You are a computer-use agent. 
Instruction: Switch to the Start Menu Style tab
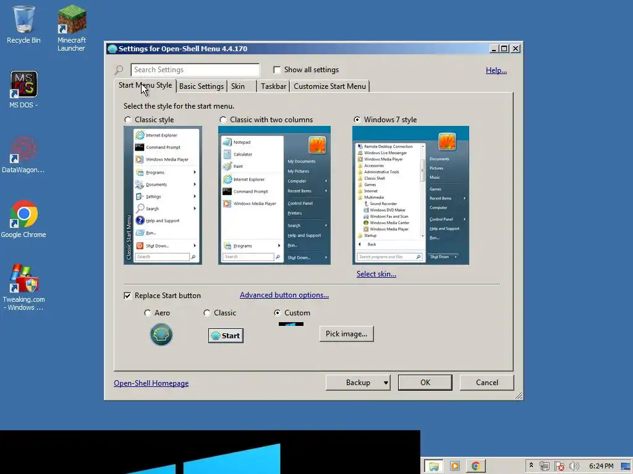click(x=145, y=85)
